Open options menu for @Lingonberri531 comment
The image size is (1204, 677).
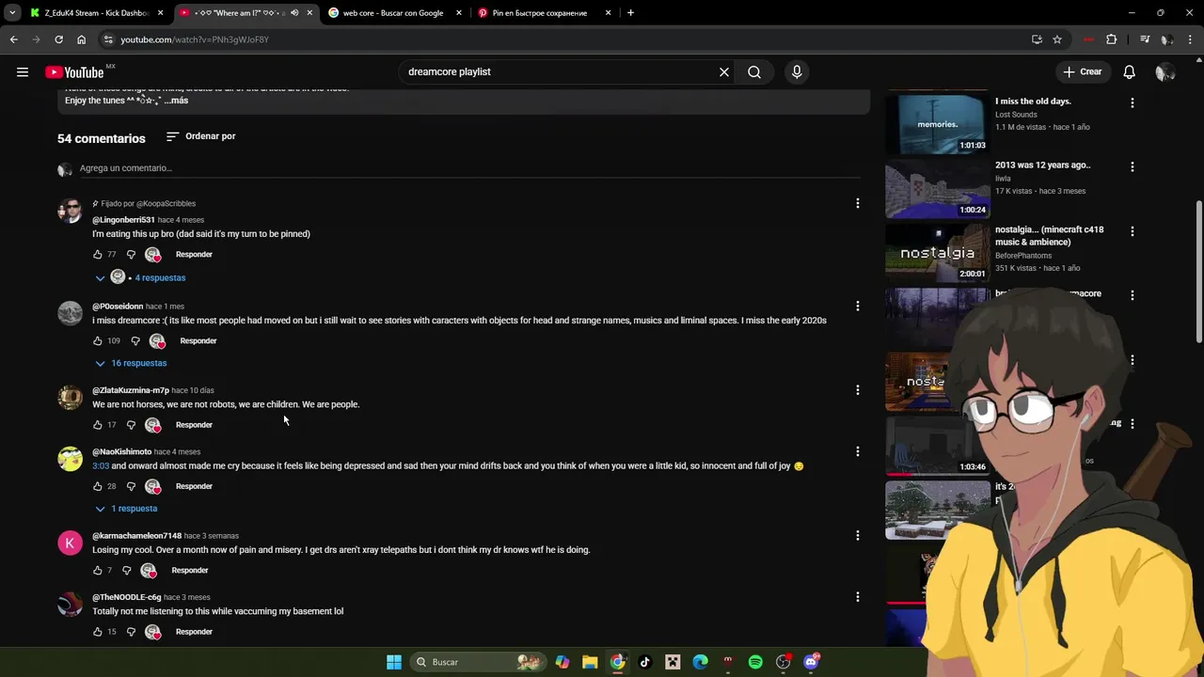(857, 203)
